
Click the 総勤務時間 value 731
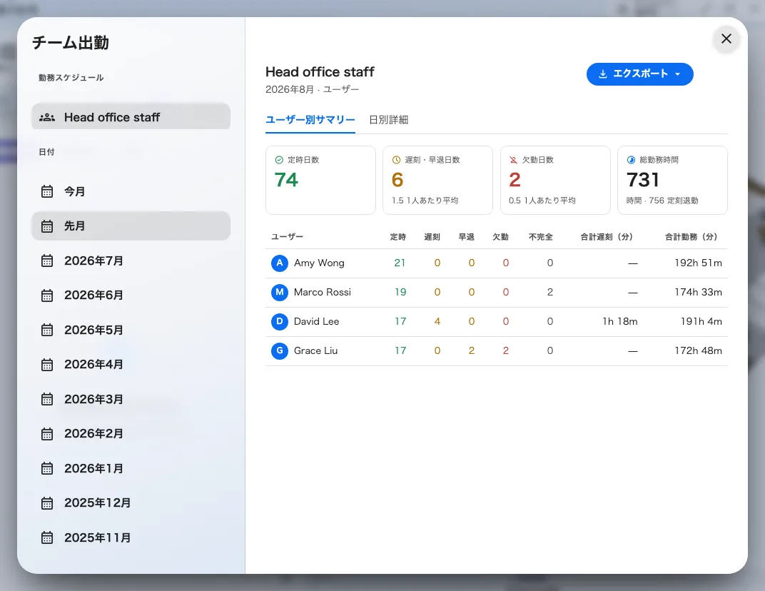[642, 180]
